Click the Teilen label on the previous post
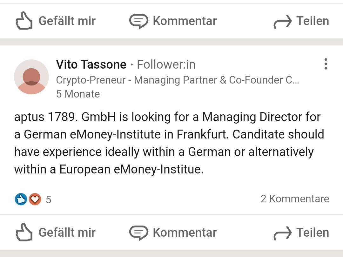This screenshot has width=343, height=257. pyautogui.click(x=313, y=21)
